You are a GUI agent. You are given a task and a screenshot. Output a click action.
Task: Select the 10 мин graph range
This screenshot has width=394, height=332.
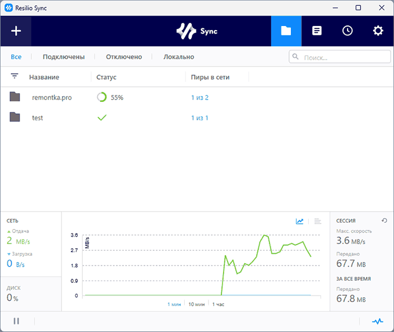[x=196, y=304]
